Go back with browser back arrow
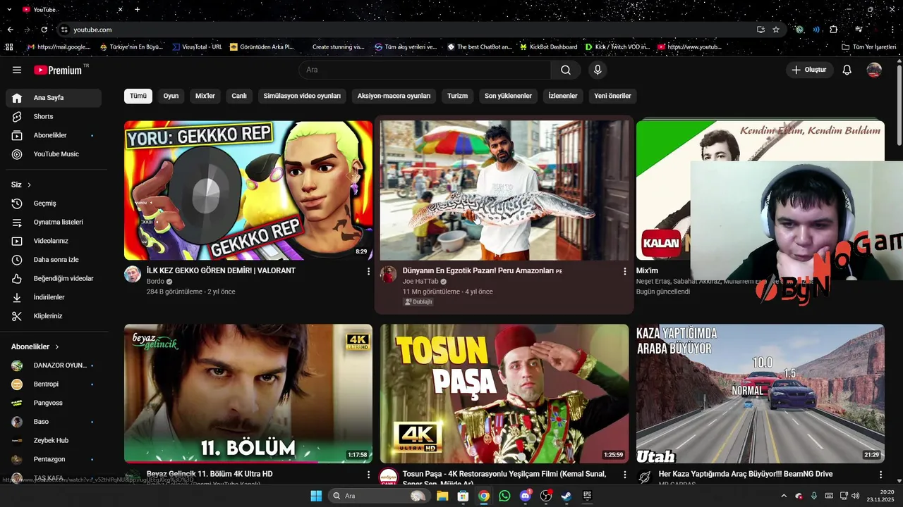 [10, 30]
